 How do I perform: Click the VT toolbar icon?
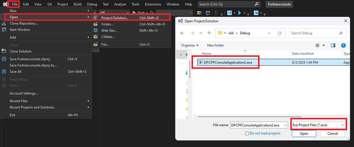[230, 13]
